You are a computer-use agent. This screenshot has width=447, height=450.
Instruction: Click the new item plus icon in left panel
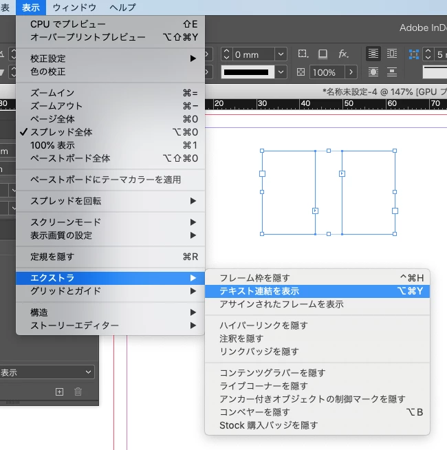tap(59, 392)
